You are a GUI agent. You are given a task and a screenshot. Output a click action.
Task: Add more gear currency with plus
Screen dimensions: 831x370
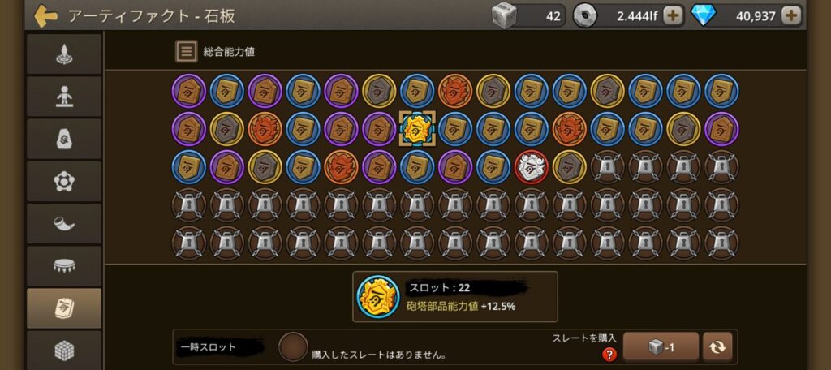pyautogui.click(x=673, y=16)
